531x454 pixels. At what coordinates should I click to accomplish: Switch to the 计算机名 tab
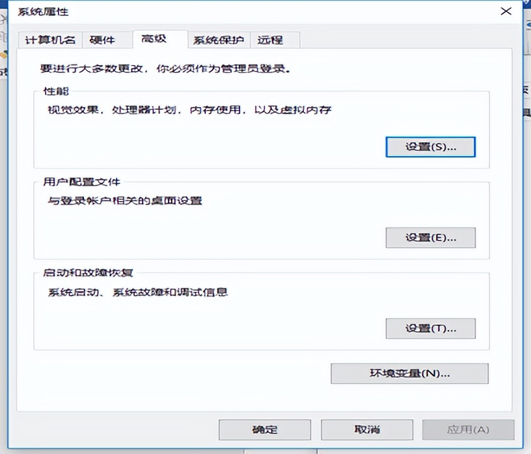tap(52, 40)
